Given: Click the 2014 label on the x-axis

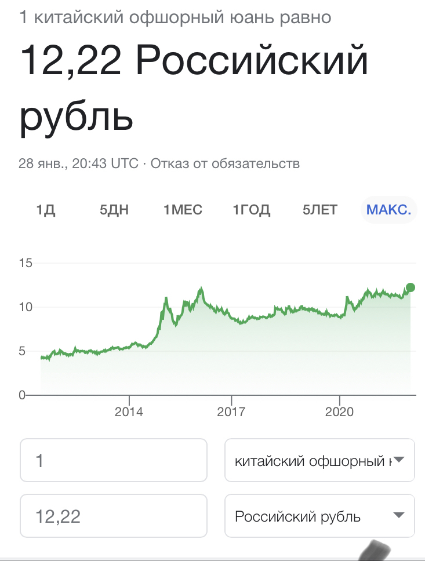Looking at the screenshot, I should click(x=129, y=412).
